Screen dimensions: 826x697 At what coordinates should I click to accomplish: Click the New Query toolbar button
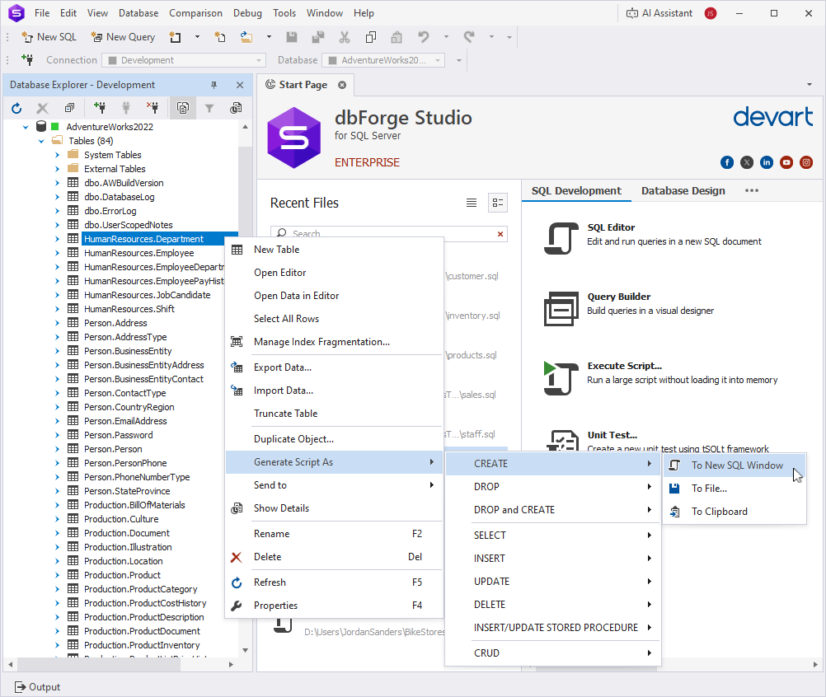click(x=123, y=37)
